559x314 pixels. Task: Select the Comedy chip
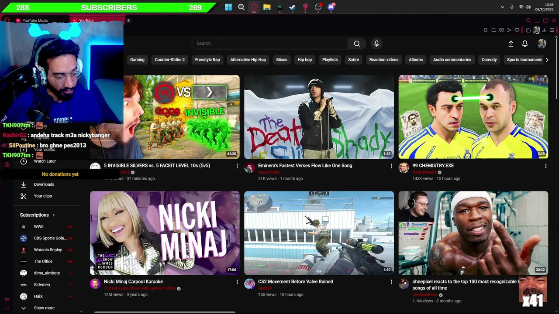[489, 60]
